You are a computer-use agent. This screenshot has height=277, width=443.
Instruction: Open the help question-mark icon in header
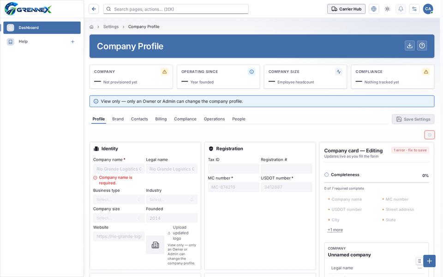[x=422, y=46]
